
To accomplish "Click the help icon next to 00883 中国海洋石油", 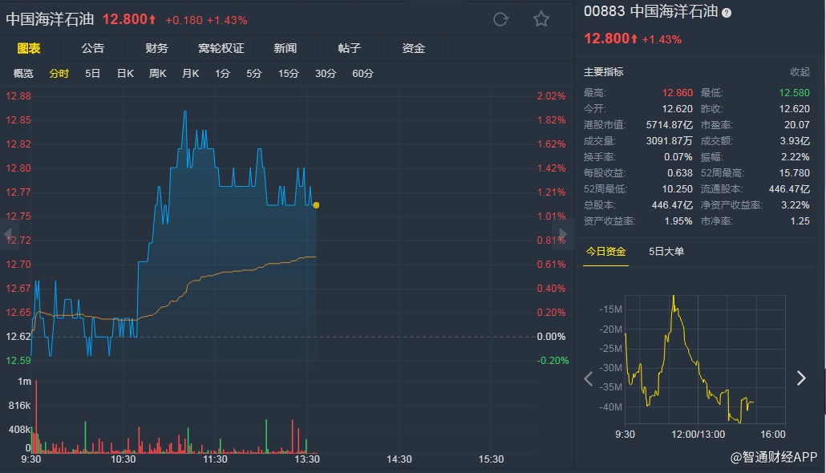I will coord(727,13).
